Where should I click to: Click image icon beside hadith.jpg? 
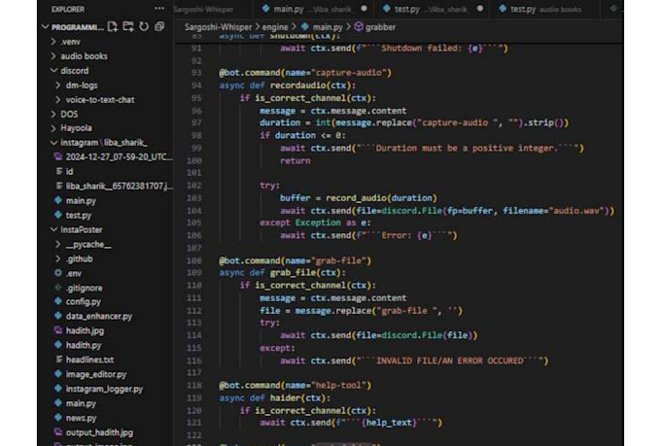click(58, 330)
